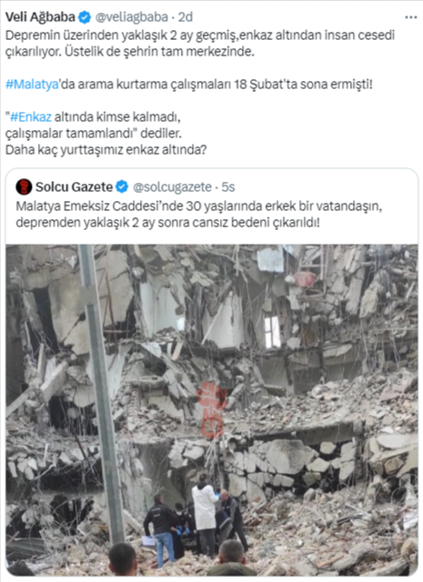Open Veli Ağbaba's profile via display name
This screenshot has width=423, height=582.
pyautogui.click(x=40, y=17)
